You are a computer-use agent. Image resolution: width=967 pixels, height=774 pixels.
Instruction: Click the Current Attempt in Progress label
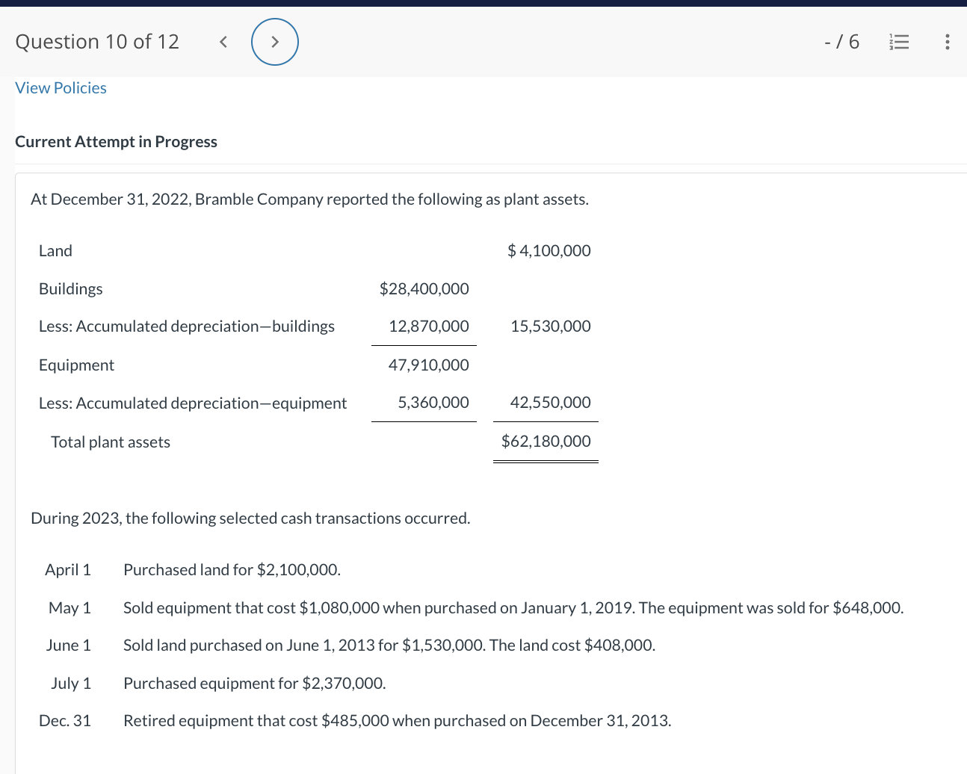pyautogui.click(x=116, y=141)
